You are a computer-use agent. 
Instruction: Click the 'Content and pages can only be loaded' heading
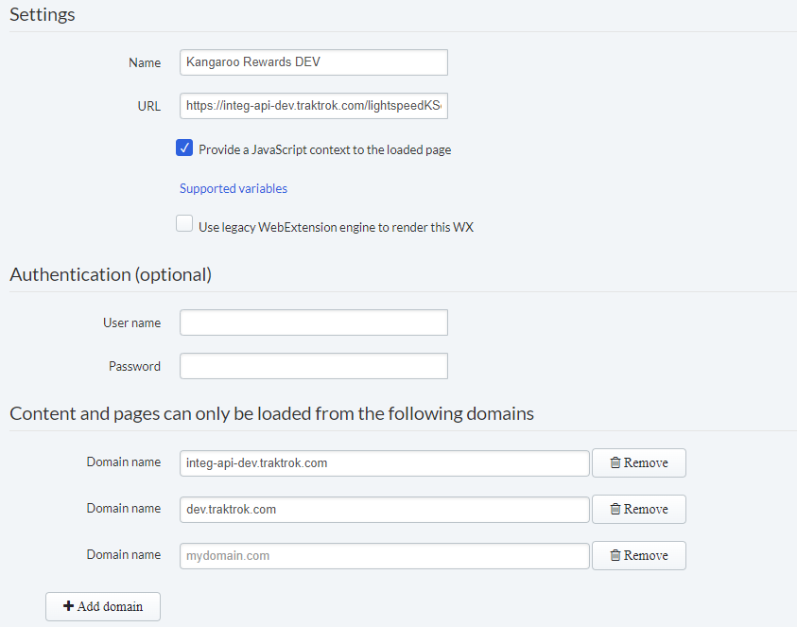[x=271, y=413]
